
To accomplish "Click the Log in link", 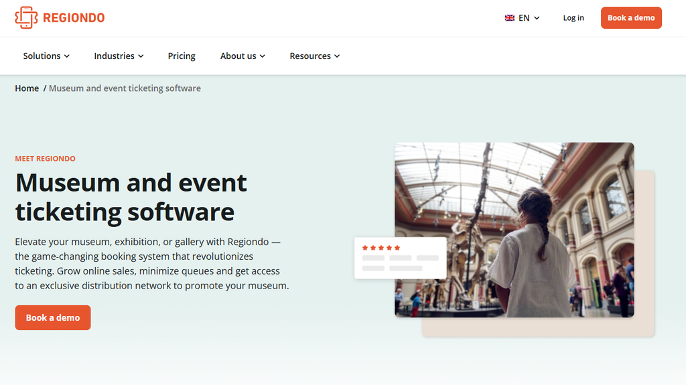I will (x=573, y=18).
